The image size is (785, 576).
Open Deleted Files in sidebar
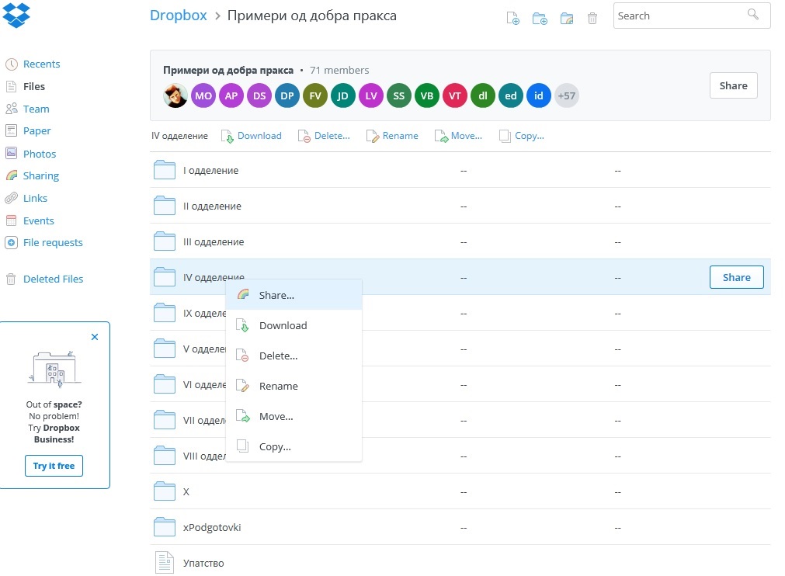coord(53,279)
